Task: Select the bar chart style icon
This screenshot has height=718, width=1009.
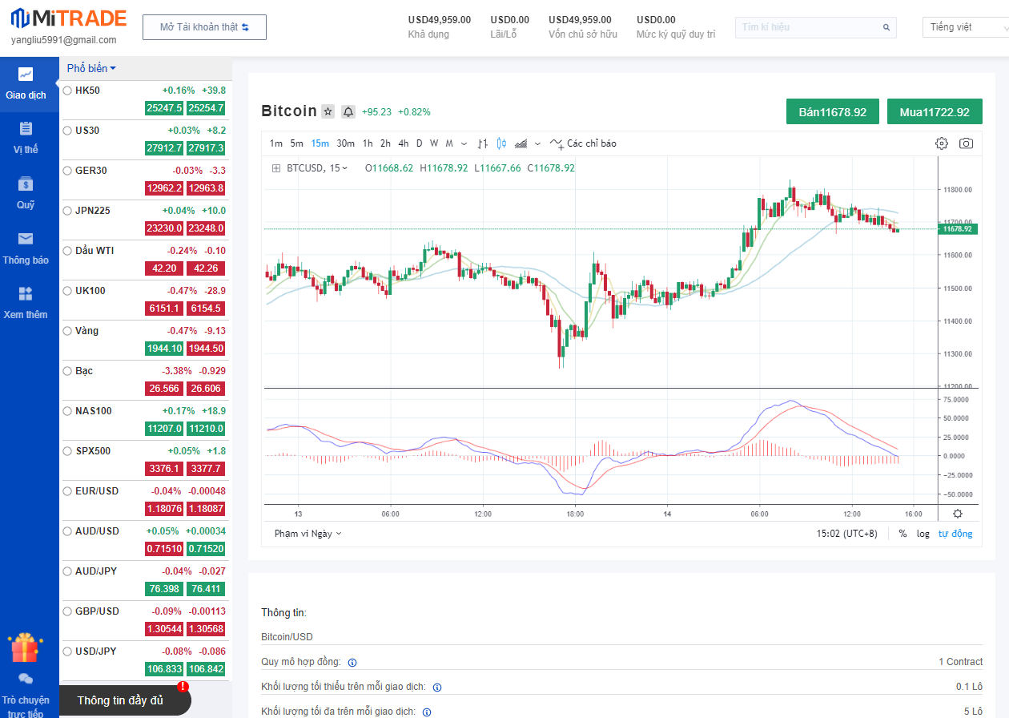Action: [482, 143]
